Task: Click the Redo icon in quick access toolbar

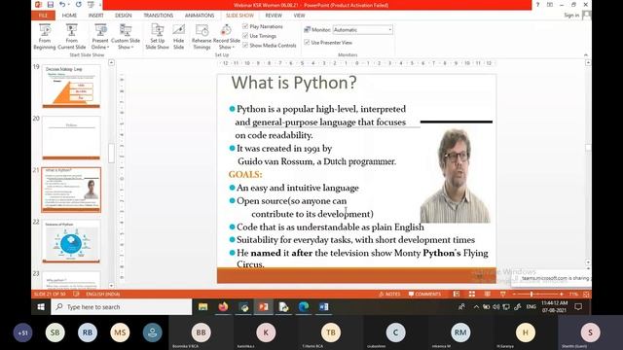Action: pos(78,5)
